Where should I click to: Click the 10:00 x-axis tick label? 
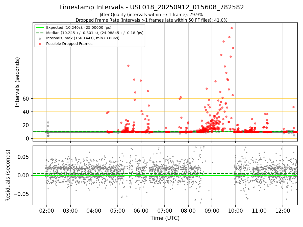point(236,210)
